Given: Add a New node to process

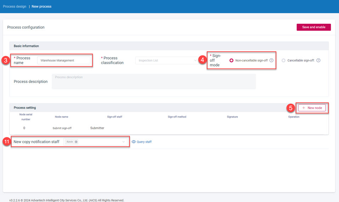Looking at the screenshot, I should click(312, 108).
